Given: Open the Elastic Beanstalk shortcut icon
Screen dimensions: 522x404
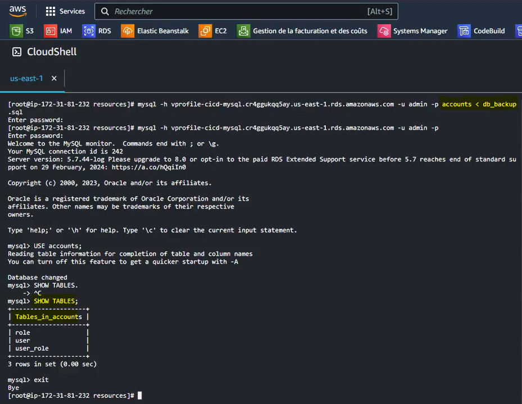Looking at the screenshot, I should tap(128, 31).
